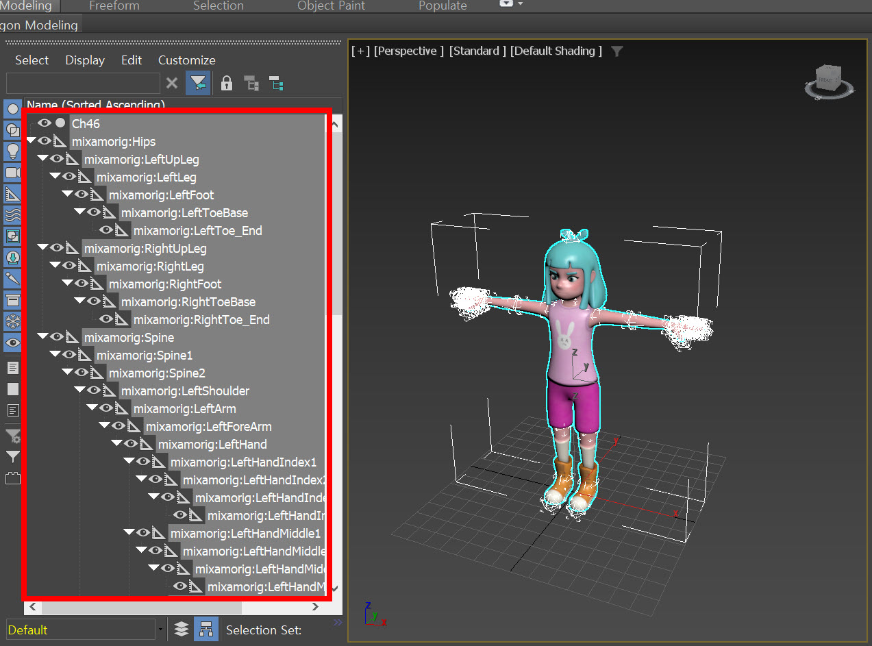Toggle Display Shapes icon in explorer sidebar
Screen dimensions: 872x646
(x=12, y=130)
